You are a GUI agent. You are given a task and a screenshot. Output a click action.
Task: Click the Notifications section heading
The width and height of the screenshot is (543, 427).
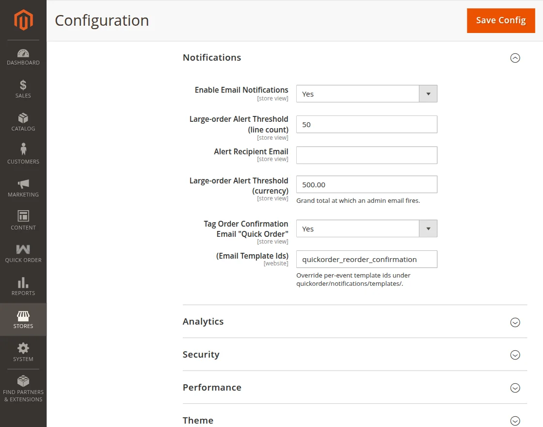tap(212, 58)
